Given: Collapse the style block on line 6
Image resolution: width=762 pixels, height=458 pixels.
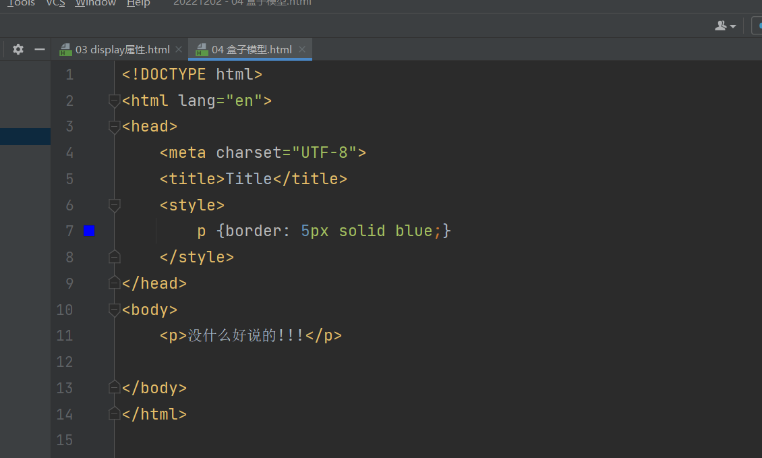Looking at the screenshot, I should coord(115,205).
